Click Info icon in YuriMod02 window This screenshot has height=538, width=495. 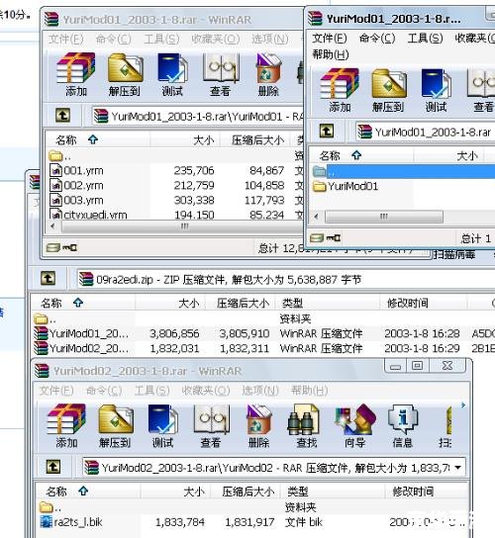click(403, 426)
